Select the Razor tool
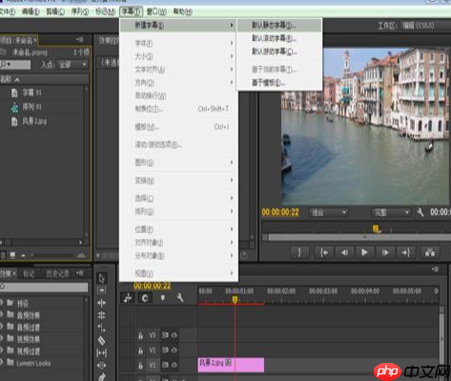The width and height of the screenshot is (451, 381). (102, 340)
